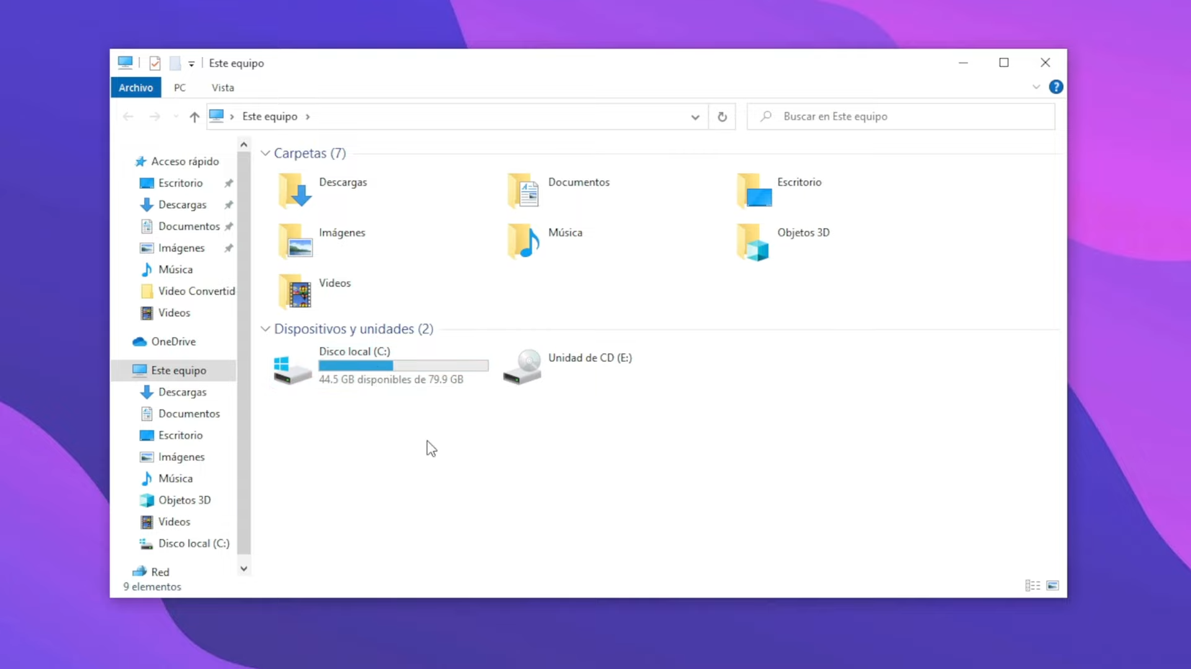Open the Descargas folder icon
Screen dimensions: 1191x669
tap(293, 191)
